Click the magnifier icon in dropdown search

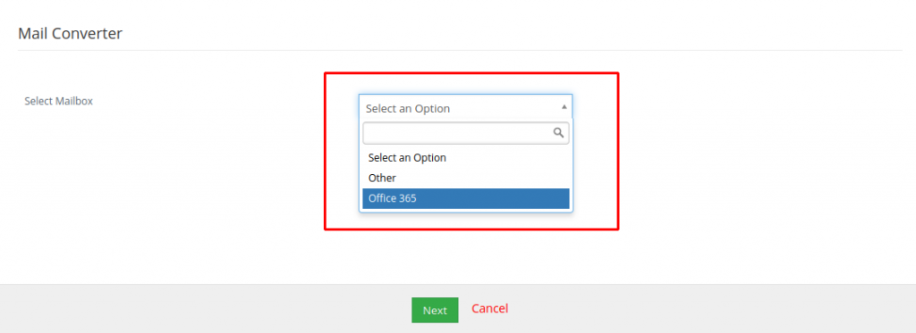click(x=558, y=133)
